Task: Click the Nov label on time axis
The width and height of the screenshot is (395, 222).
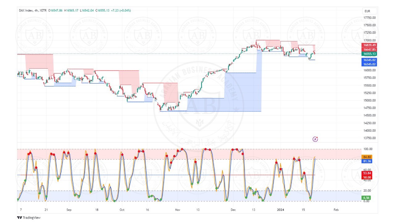Action: pyautogui.click(x=177, y=210)
